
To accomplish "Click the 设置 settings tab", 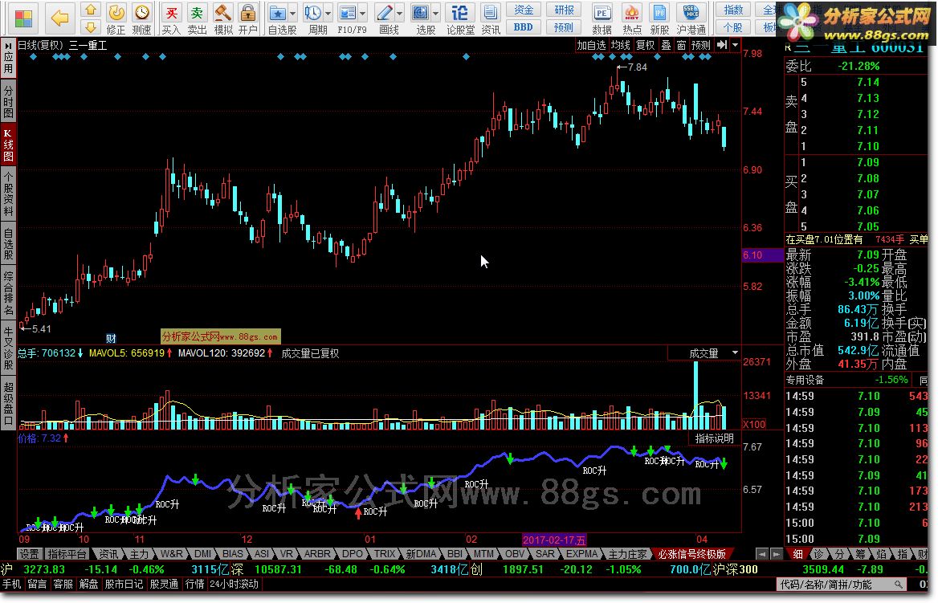I will coord(29,554).
